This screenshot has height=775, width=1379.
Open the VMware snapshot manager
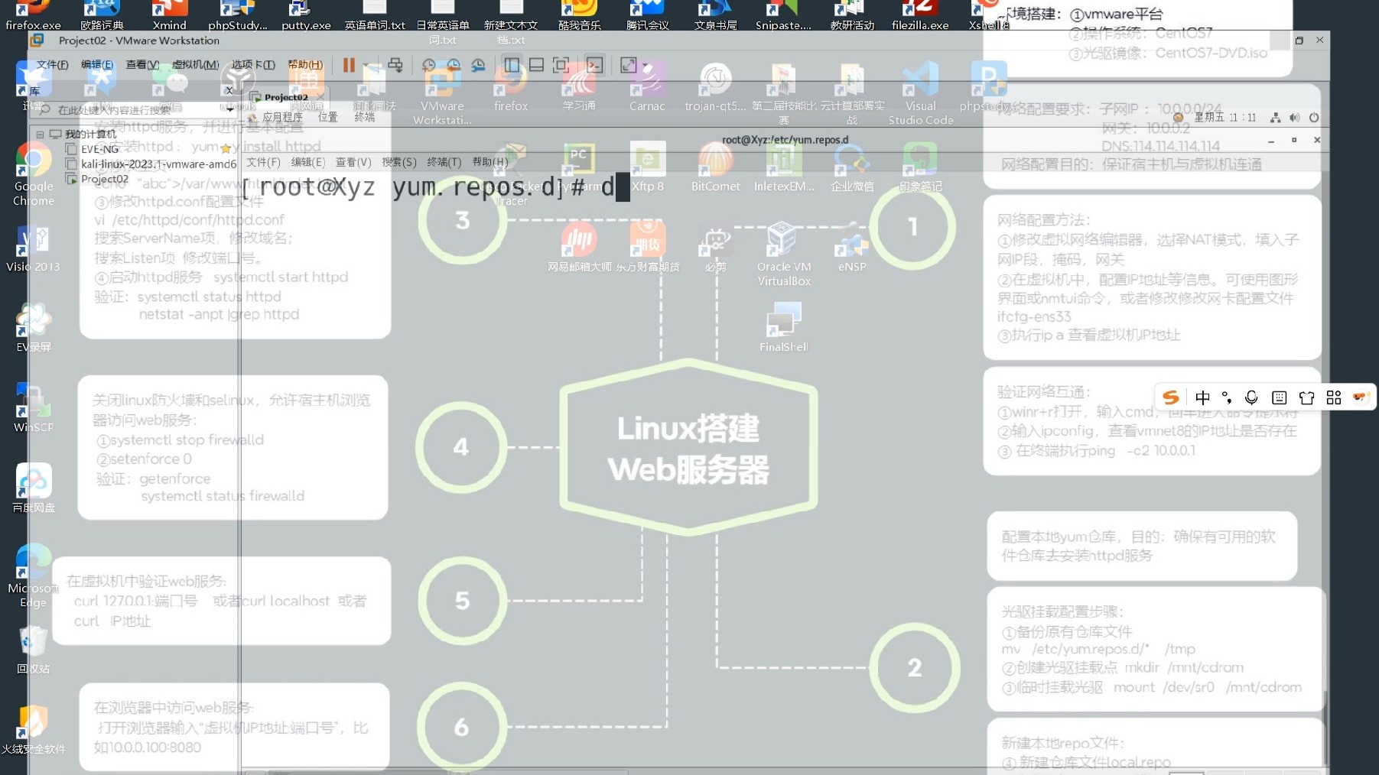(479, 65)
